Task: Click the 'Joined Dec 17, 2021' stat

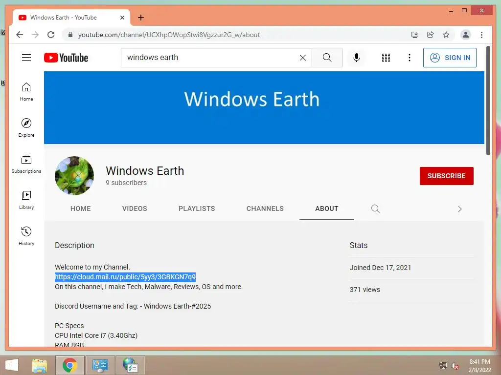Action: pos(380,268)
